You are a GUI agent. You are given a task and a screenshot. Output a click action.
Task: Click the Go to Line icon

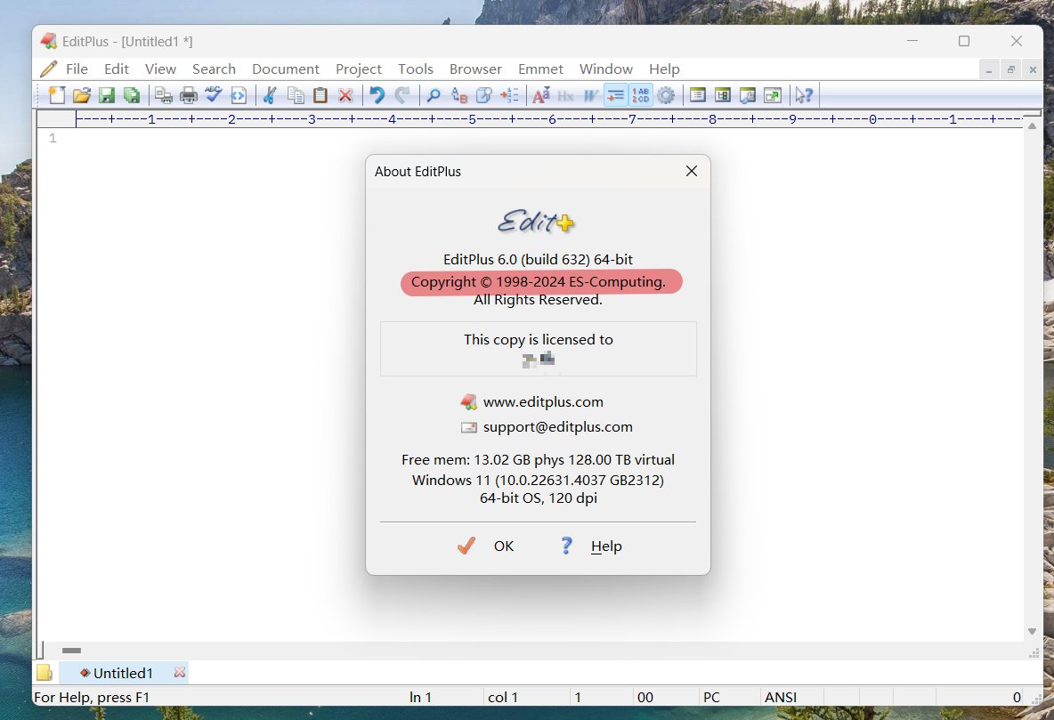click(x=509, y=95)
